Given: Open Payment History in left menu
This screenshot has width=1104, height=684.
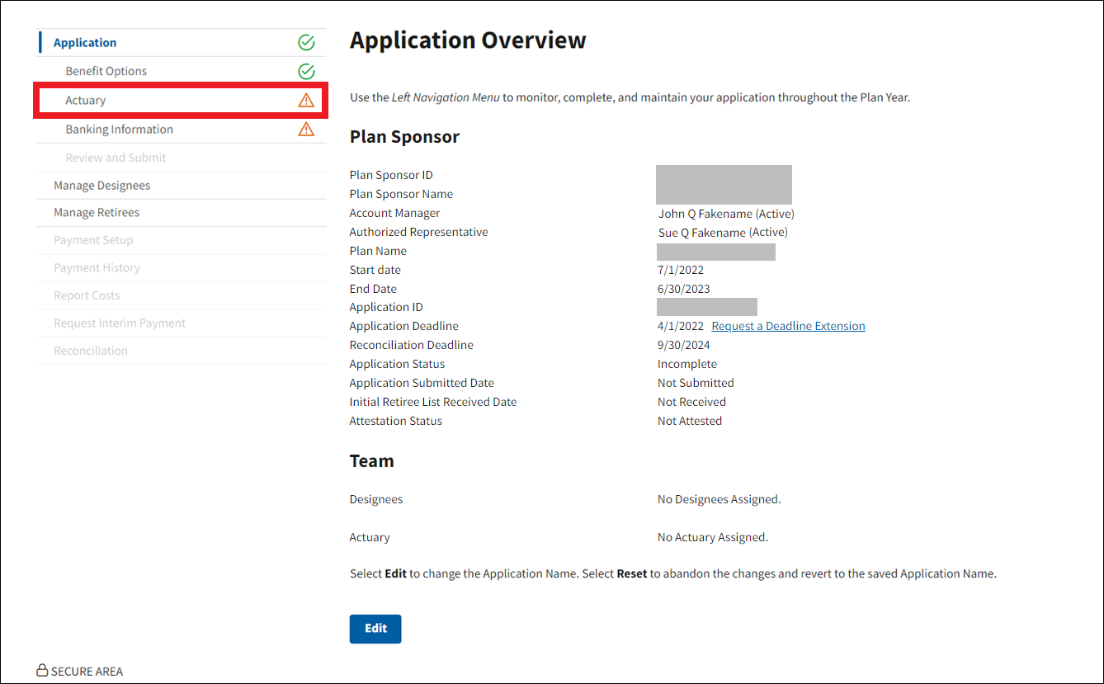Looking at the screenshot, I should click(97, 268).
